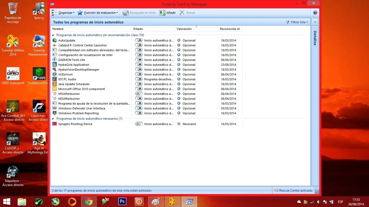Viewport: 369px width, 207px height.
Task: Click the 23/08/2014 date of HydraGrid
Action: [x=229, y=65]
